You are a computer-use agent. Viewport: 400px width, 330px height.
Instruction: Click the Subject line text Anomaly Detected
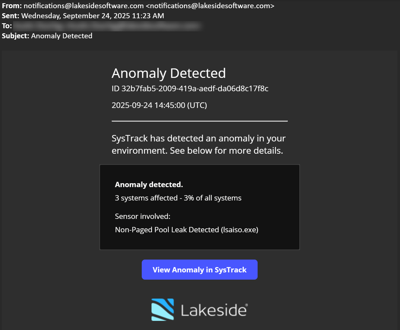click(62, 36)
